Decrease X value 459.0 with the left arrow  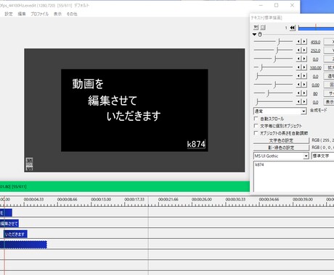coord(298,41)
